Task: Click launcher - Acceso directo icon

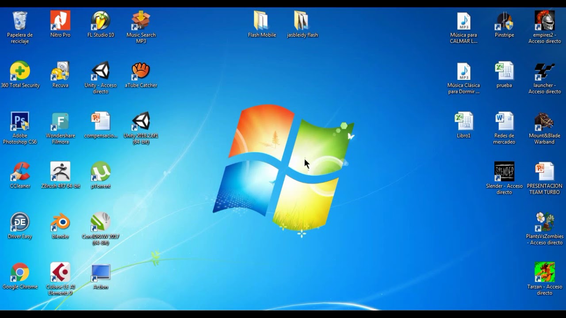Action: [544, 71]
